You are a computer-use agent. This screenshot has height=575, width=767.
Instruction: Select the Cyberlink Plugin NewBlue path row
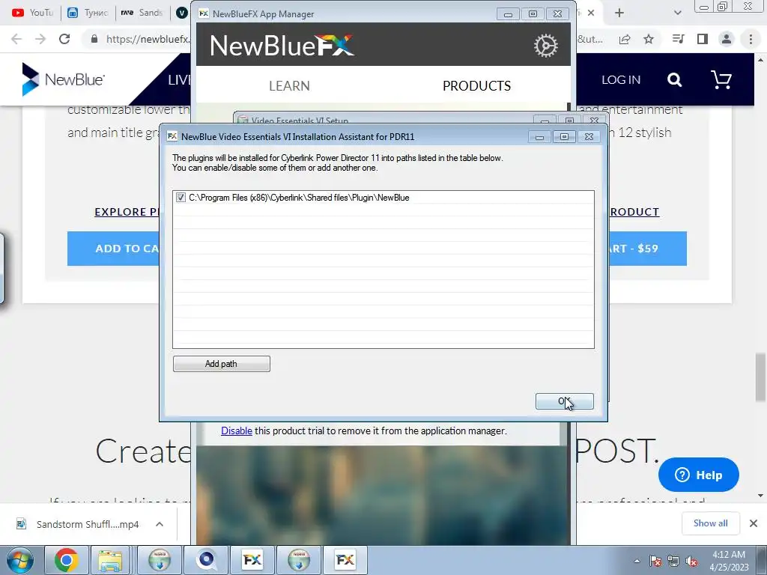click(383, 198)
